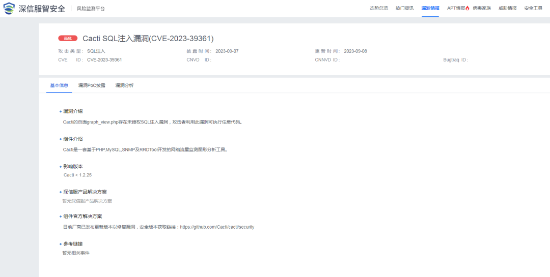The height and width of the screenshot is (277, 550).
Task: Click the CNNVD ID label
Action: [x=327, y=60]
